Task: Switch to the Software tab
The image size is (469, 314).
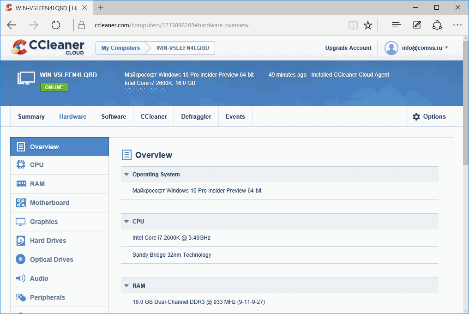Action: (x=113, y=116)
